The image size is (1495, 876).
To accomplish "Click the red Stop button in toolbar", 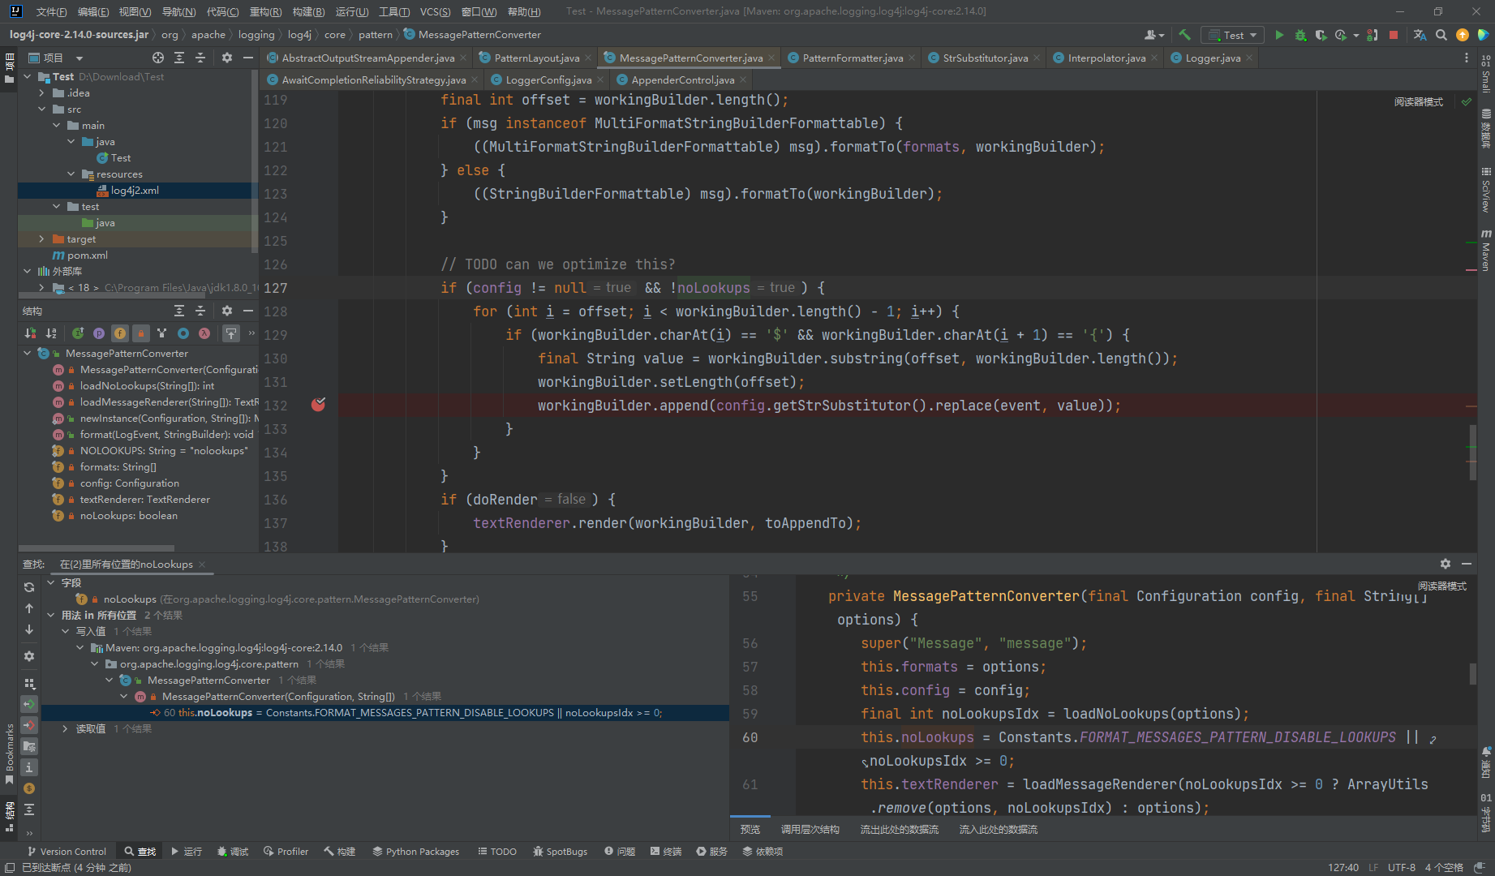I will [1394, 35].
